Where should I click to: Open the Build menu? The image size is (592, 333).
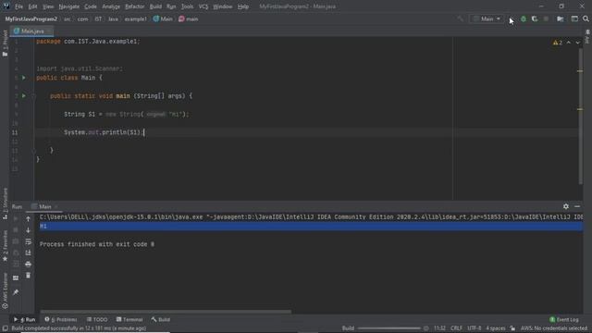point(155,6)
